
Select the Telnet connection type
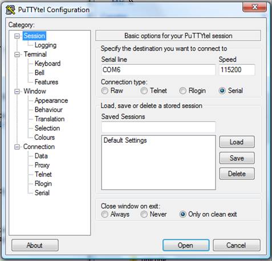(144, 90)
